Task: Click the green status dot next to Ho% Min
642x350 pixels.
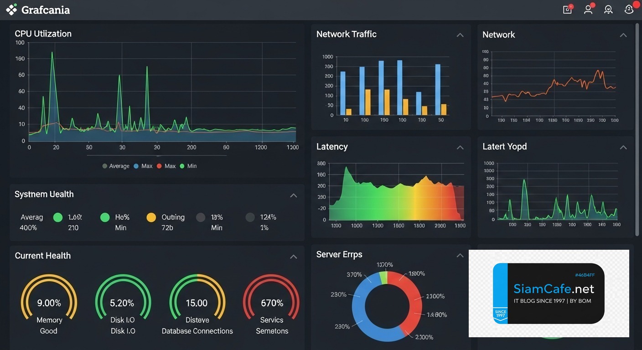Action: tap(104, 217)
